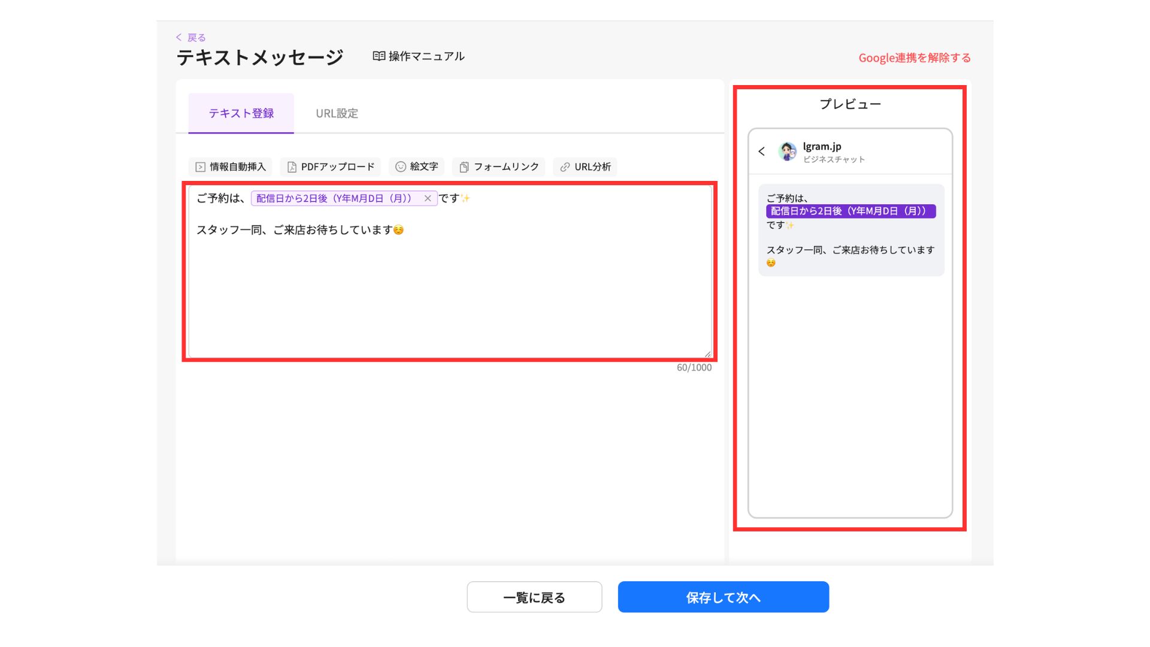This screenshot has height=647, width=1150.
Task: Click inside the message text area
Action: point(449,288)
